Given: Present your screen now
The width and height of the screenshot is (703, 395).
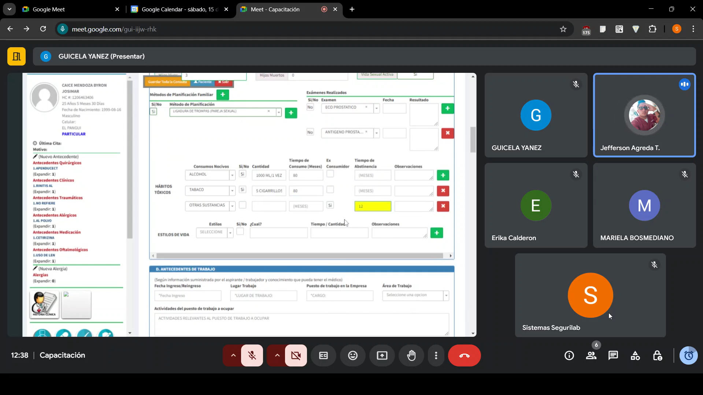Looking at the screenshot, I should click(x=382, y=355).
